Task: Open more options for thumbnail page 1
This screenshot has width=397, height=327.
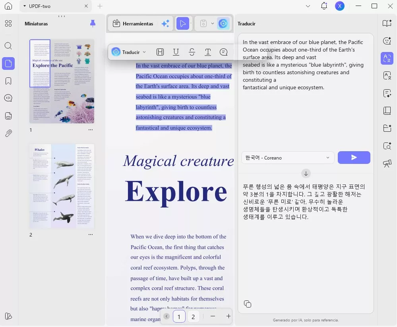Action: pos(90,130)
